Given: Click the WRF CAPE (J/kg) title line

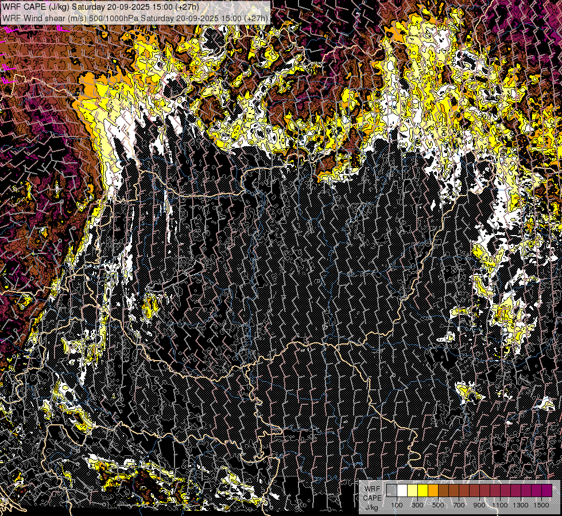Looking at the screenshot, I should (x=100, y=7).
